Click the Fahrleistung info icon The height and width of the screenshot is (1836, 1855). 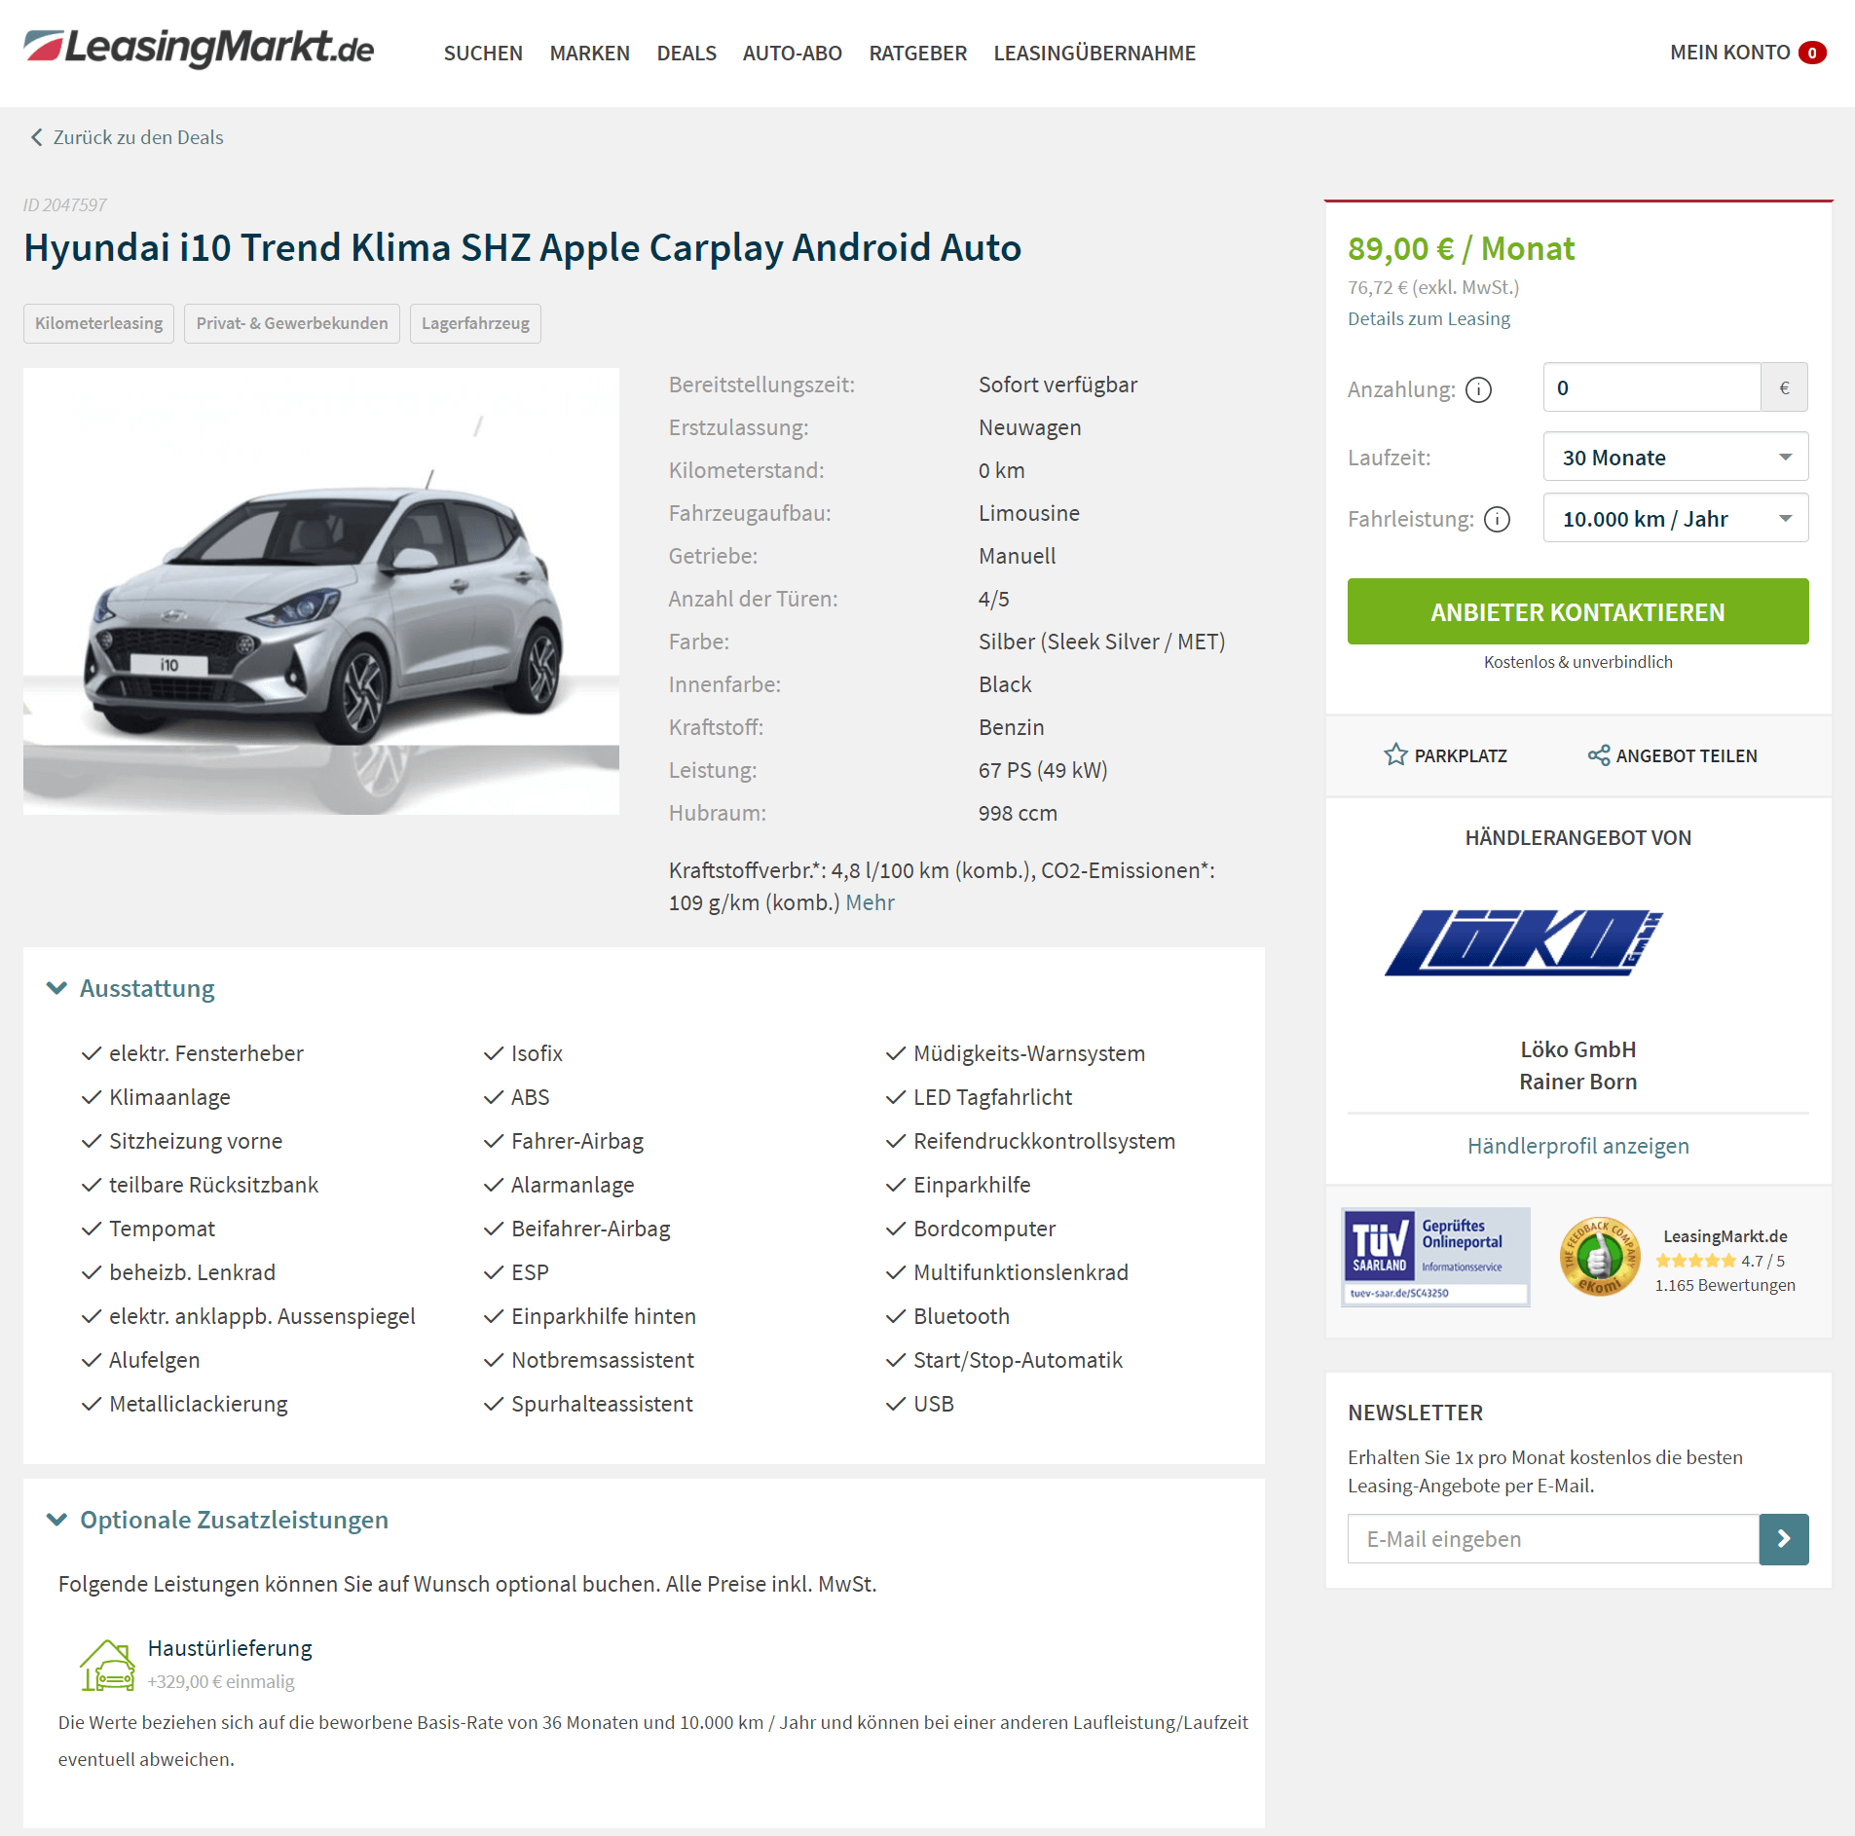(1497, 519)
